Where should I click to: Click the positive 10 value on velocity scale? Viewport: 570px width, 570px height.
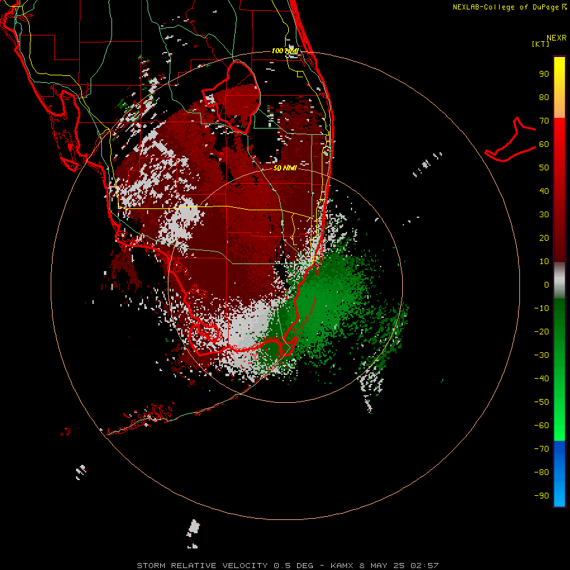click(544, 262)
